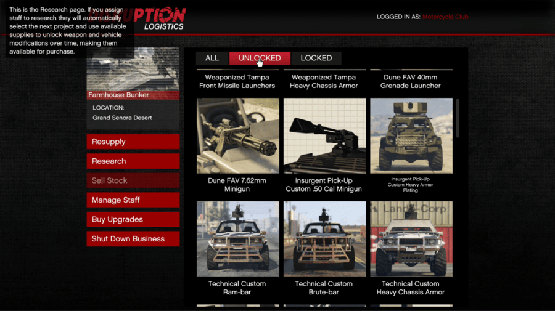The width and height of the screenshot is (555, 311).
Task: Click the greyed Sell Stock button
Action: [x=133, y=180]
